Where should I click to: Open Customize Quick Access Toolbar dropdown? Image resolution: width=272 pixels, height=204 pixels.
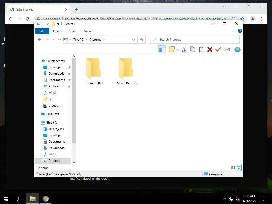(x=58, y=24)
